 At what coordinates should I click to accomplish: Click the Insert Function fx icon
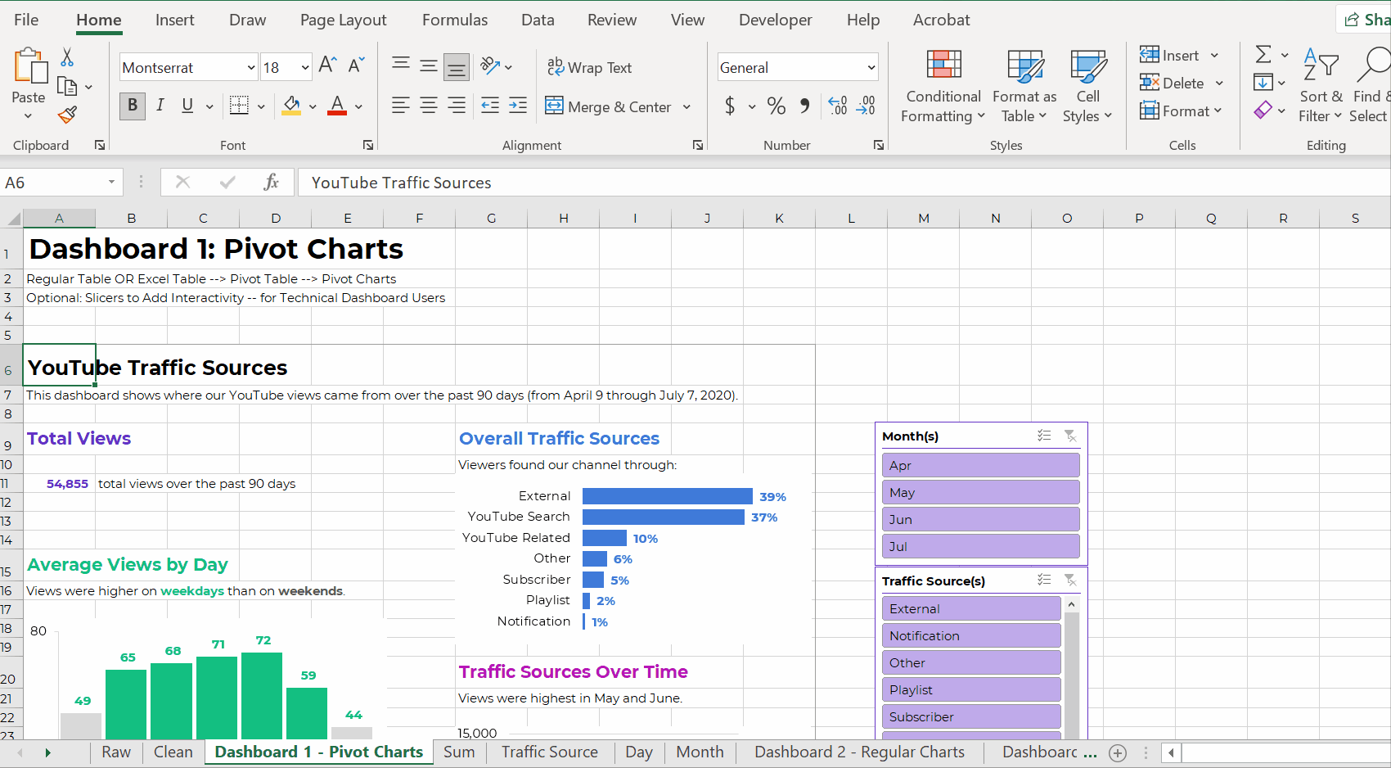[x=271, y=182]
